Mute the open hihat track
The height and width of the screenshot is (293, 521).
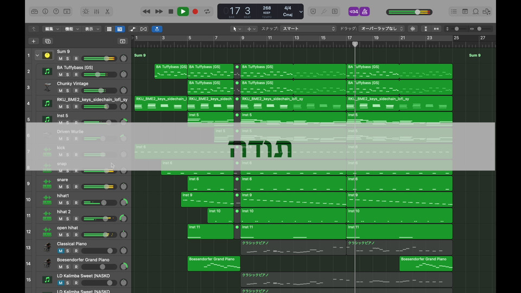(x=60, y=235)
